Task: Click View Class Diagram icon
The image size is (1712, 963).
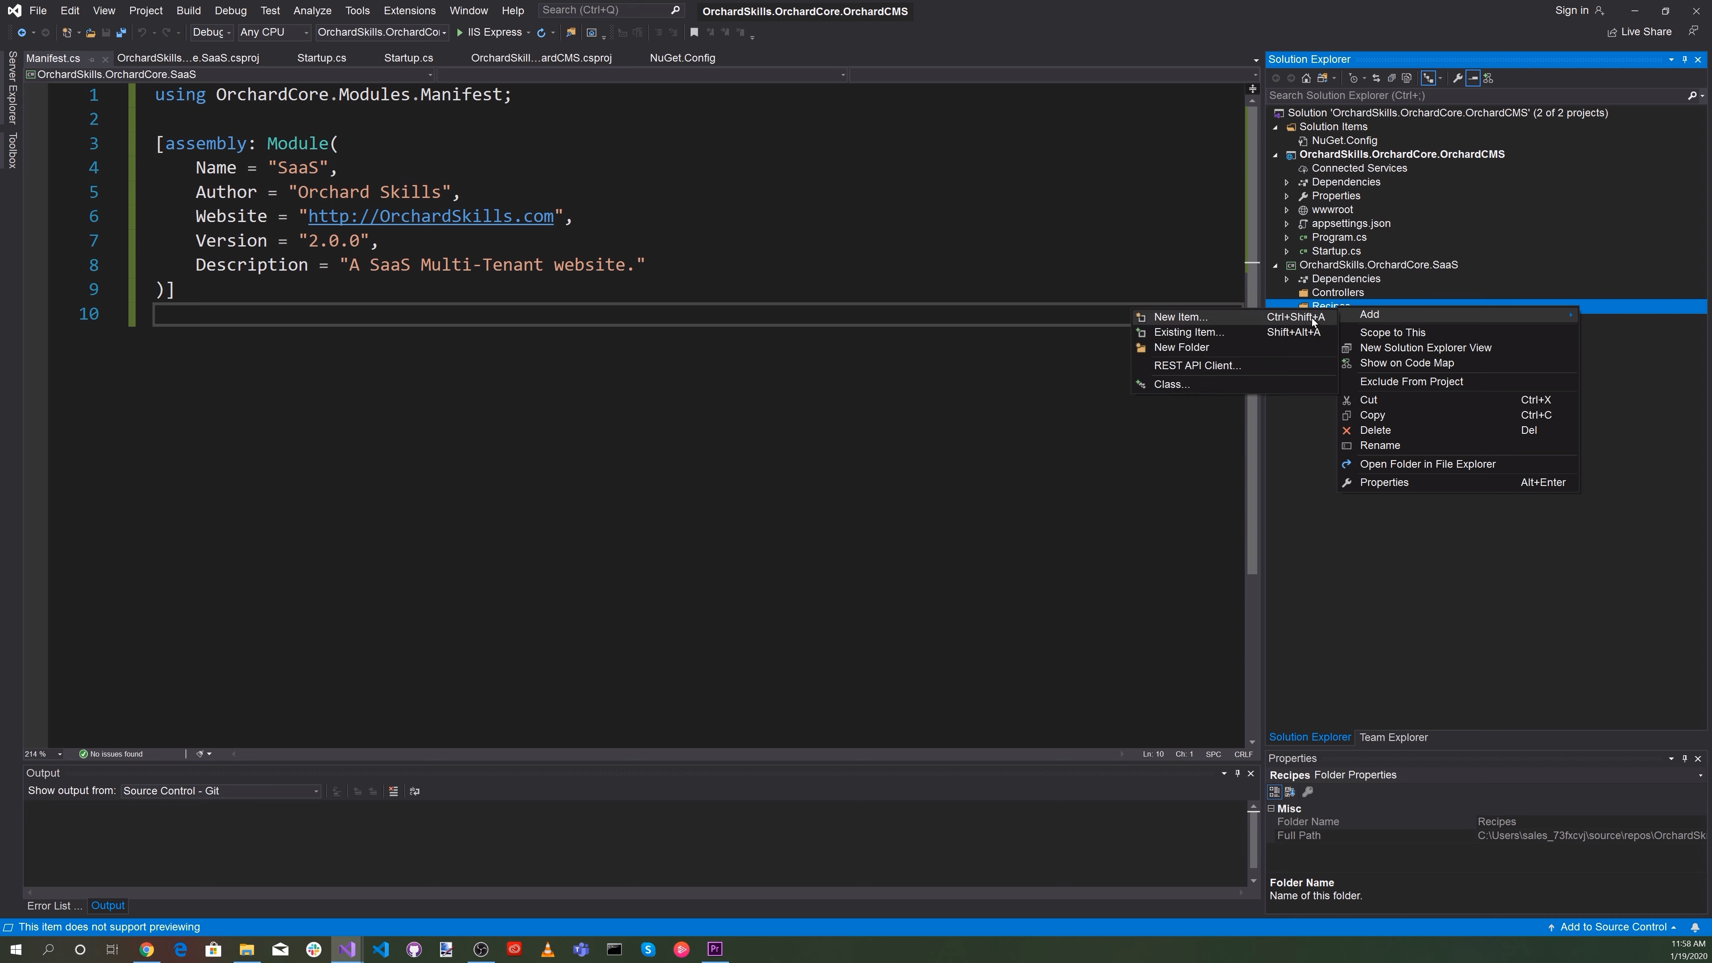Action: pyautogui.click(x=1489, y=78)
